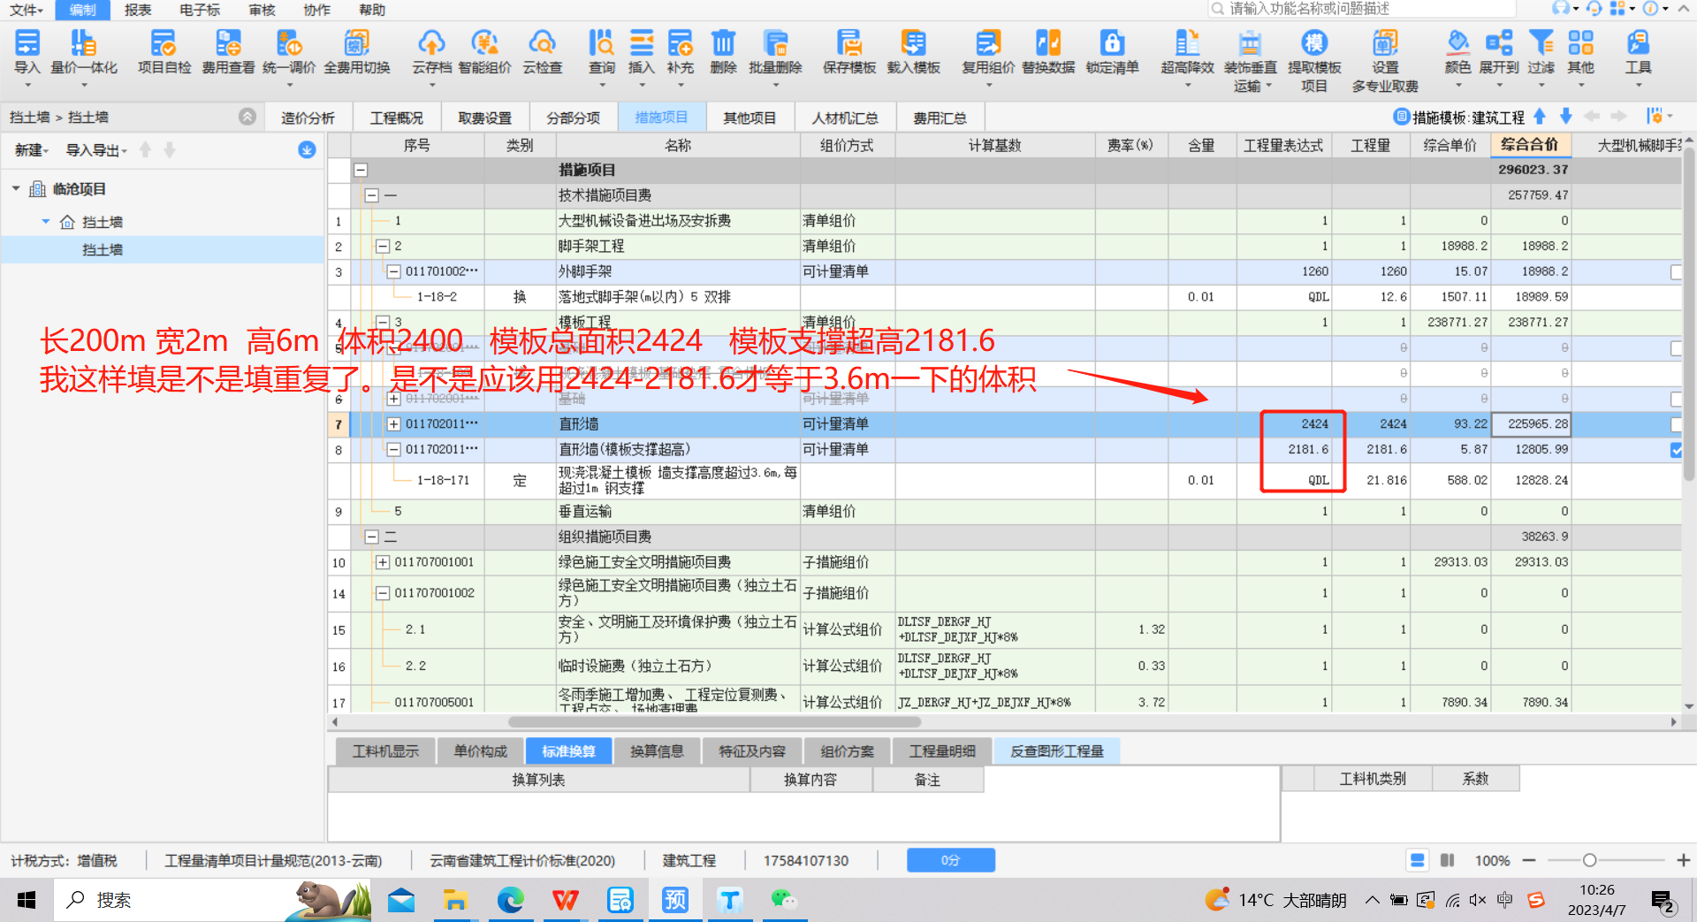Expand item 011707001001

pos(383,562)
